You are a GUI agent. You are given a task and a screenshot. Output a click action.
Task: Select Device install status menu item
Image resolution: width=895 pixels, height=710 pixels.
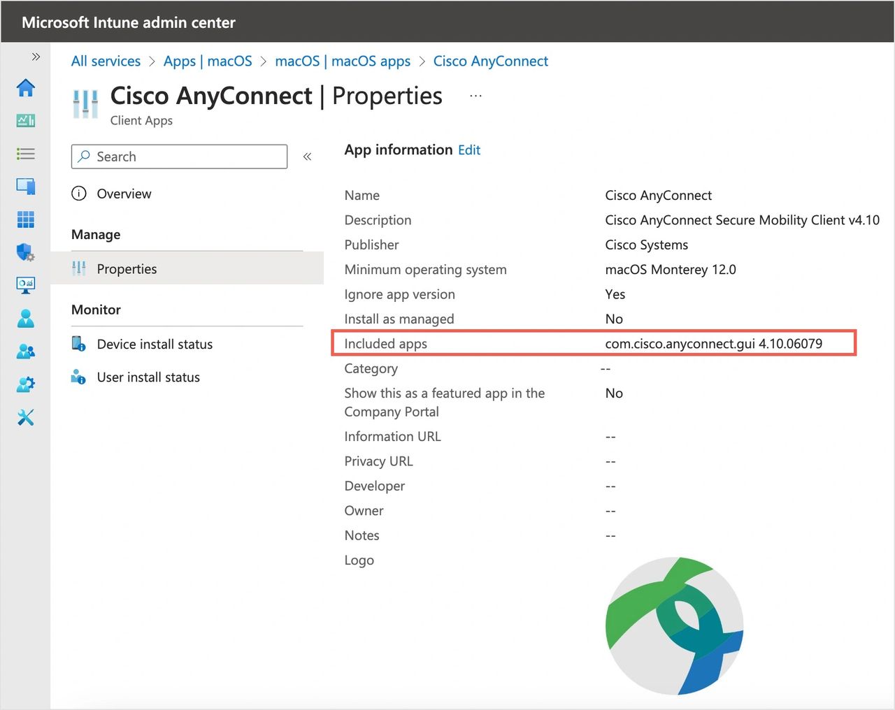[x=155, y=345]
